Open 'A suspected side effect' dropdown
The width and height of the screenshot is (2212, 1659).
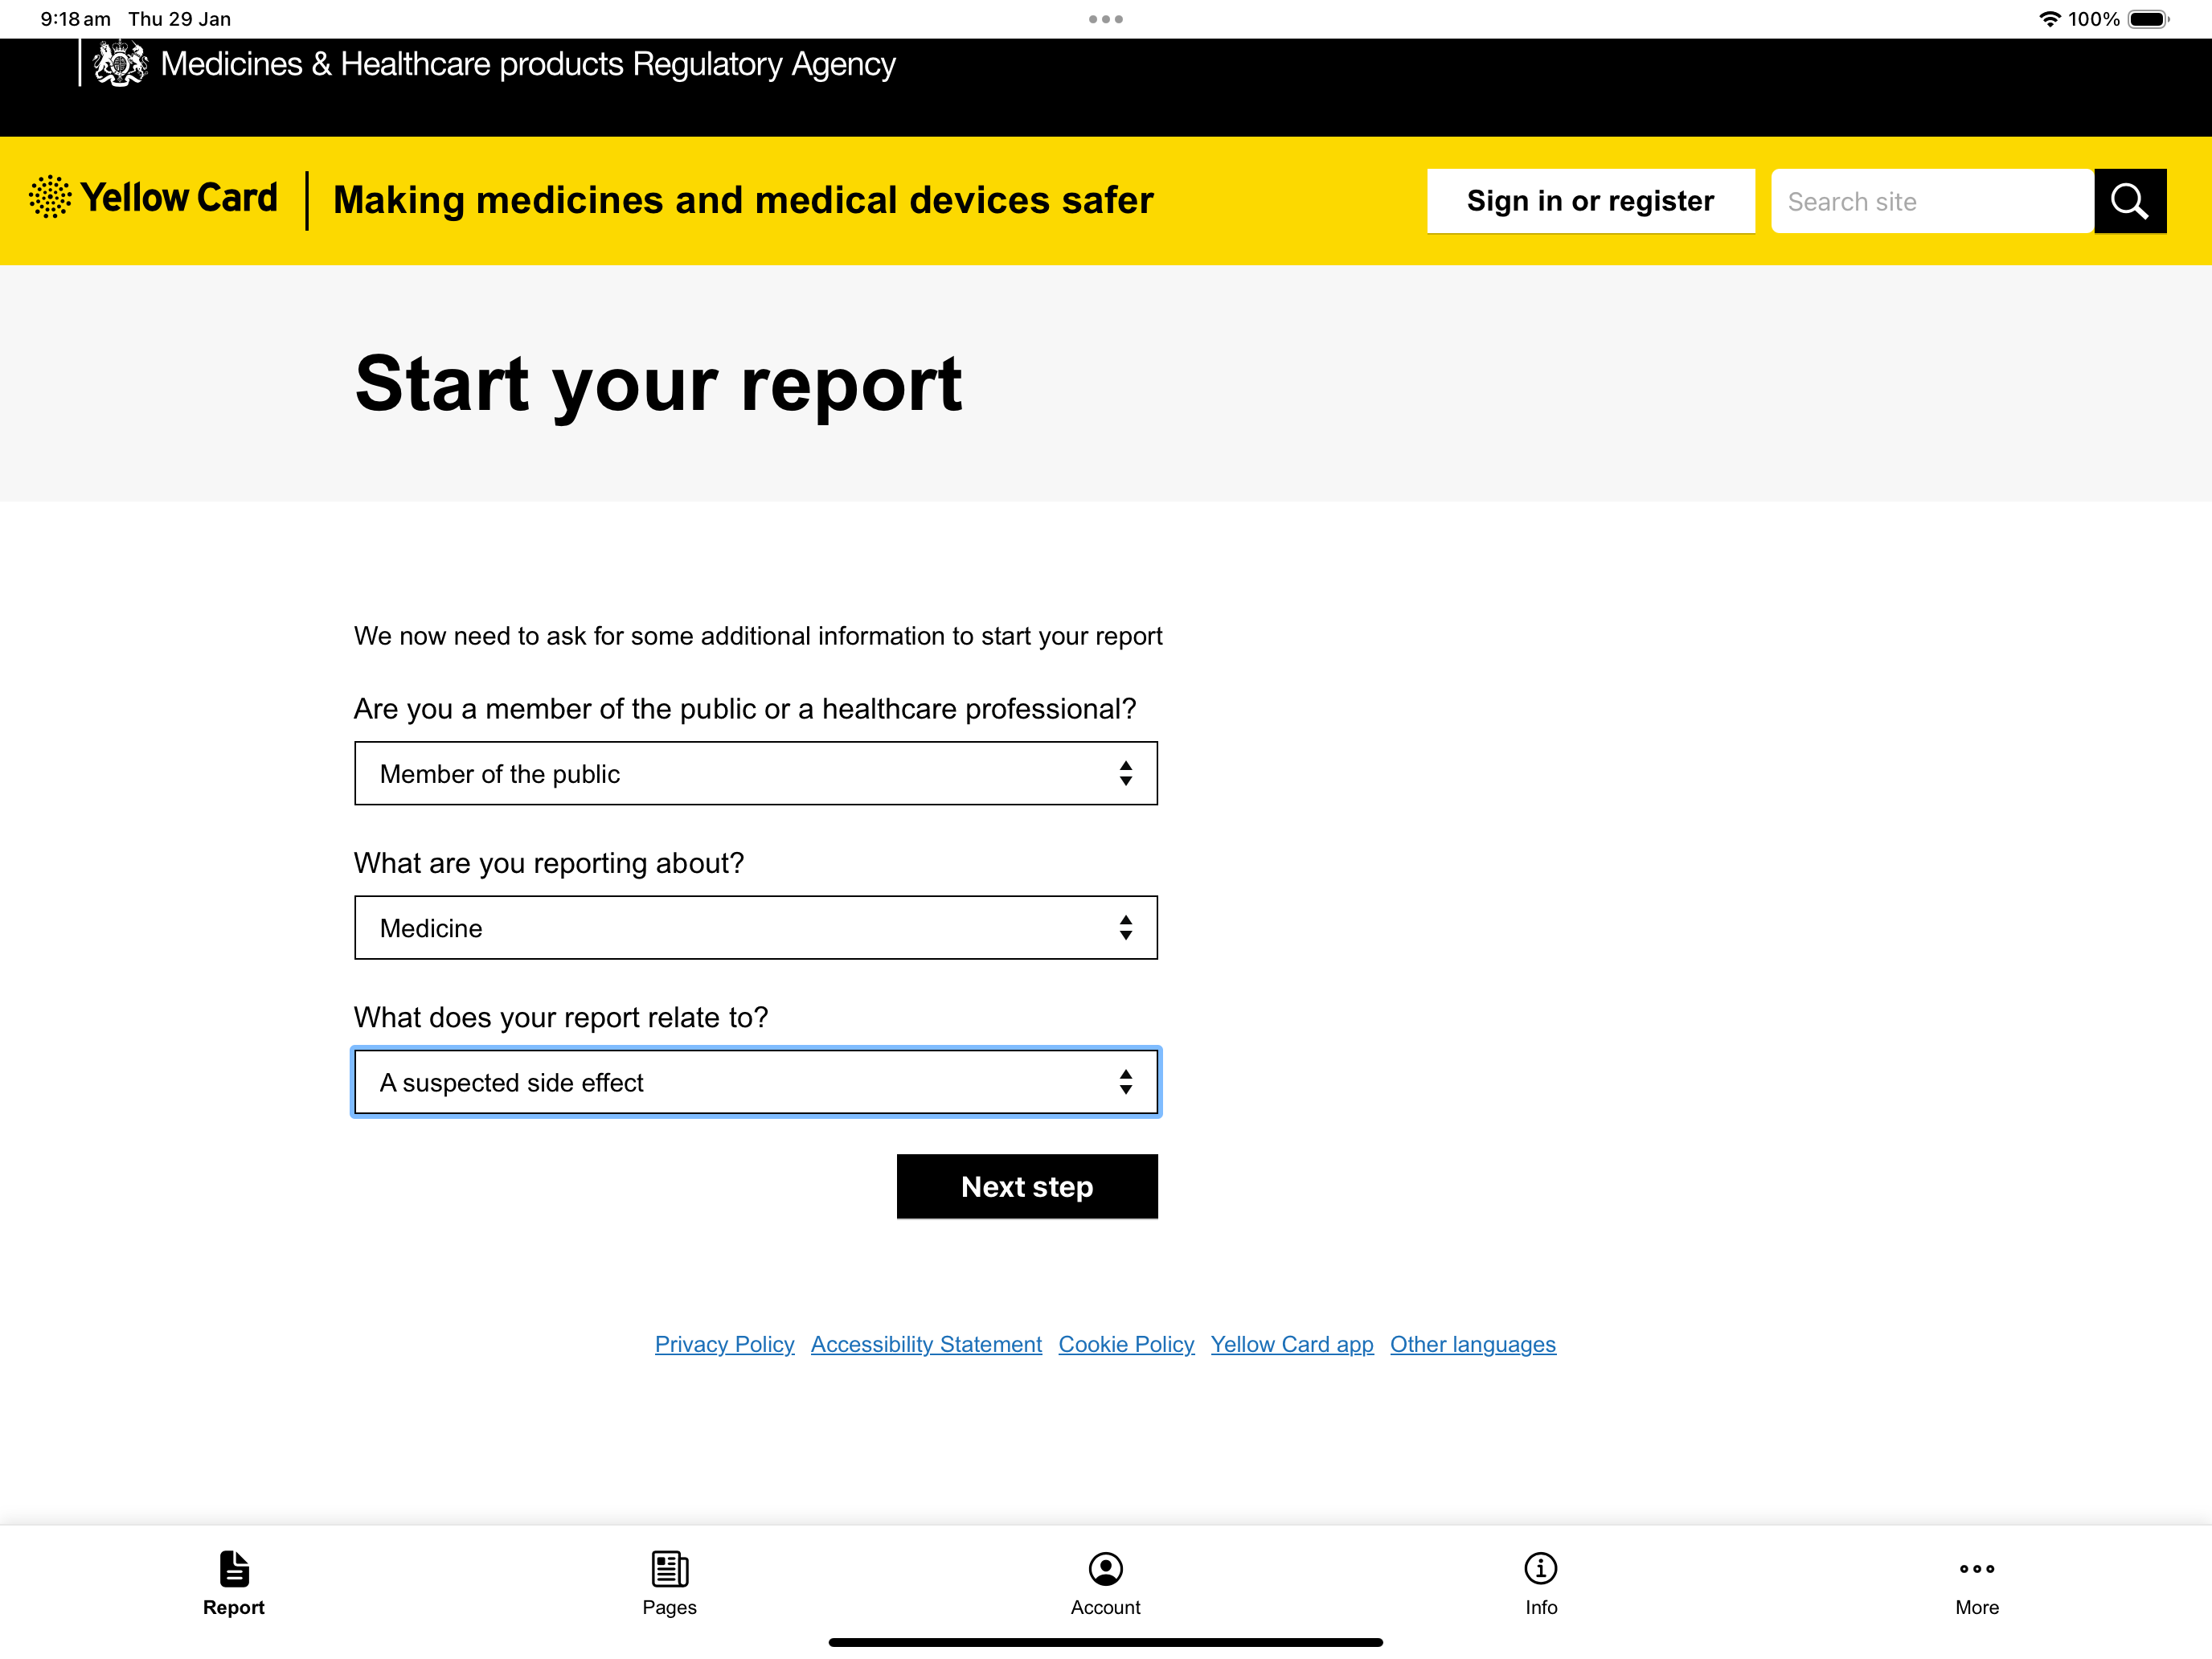coord(756,1082)
